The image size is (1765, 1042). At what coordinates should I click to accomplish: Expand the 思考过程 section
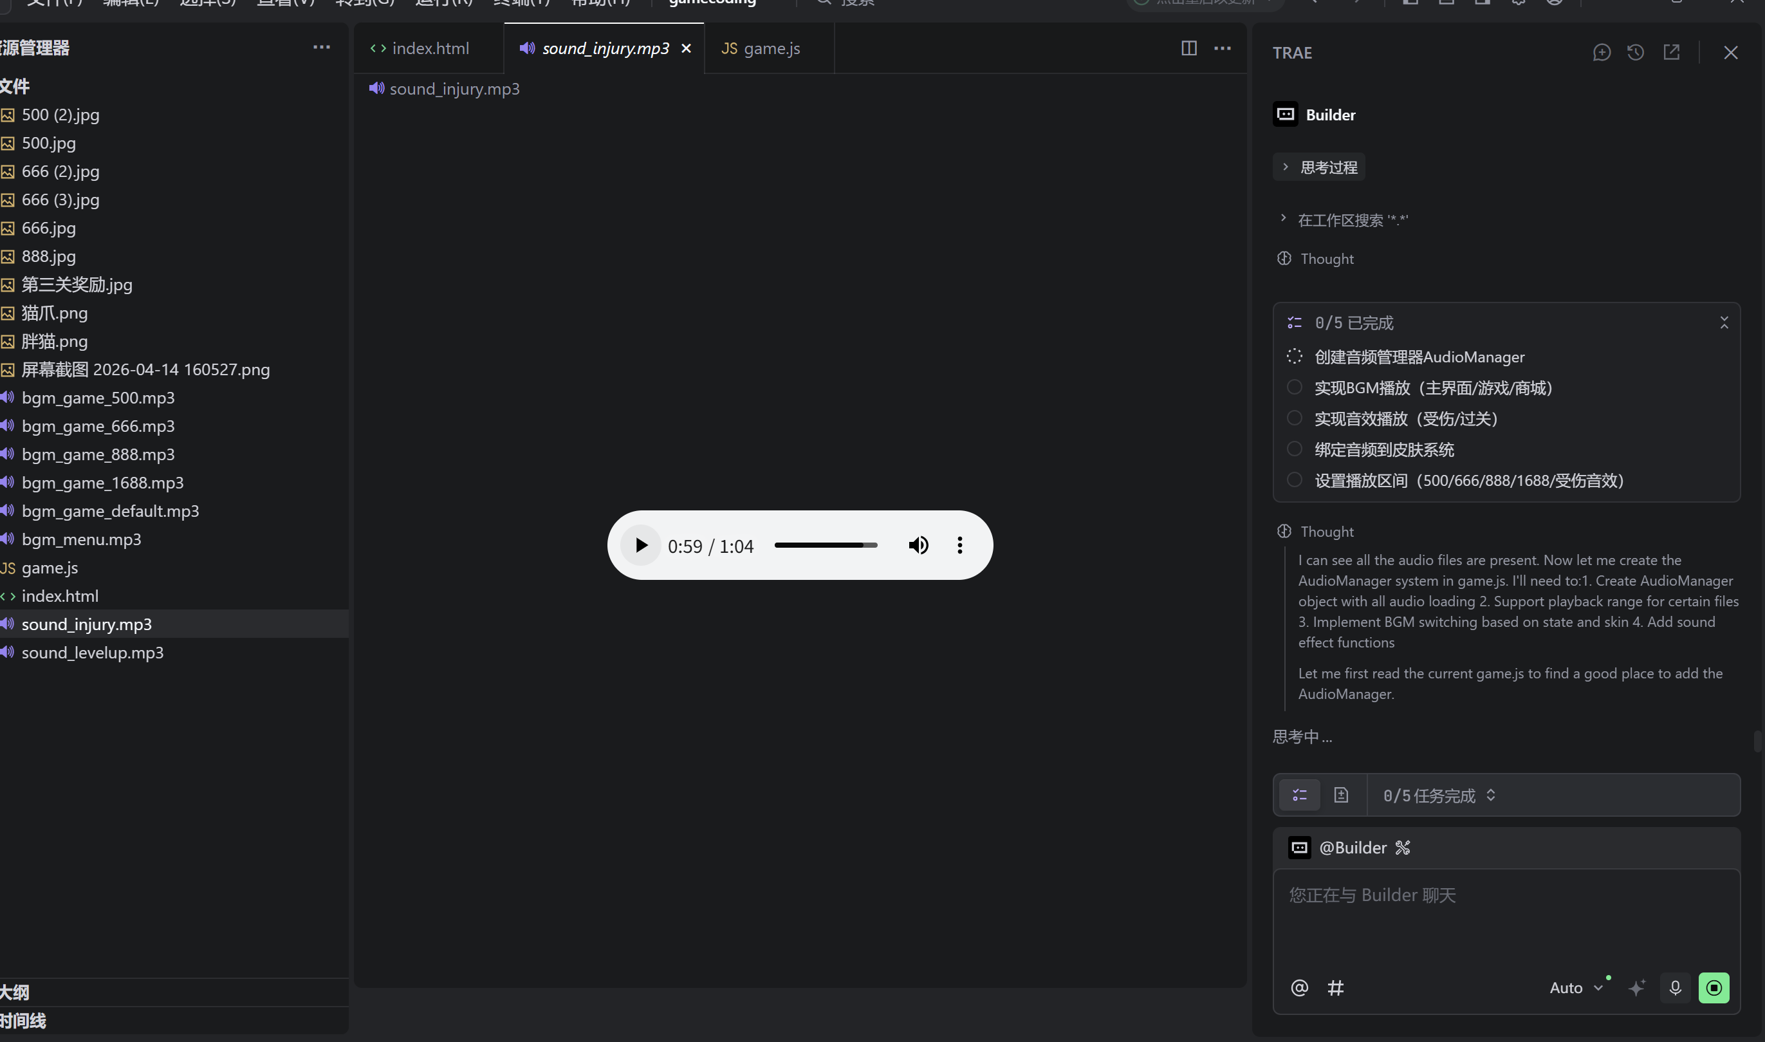1318,167
